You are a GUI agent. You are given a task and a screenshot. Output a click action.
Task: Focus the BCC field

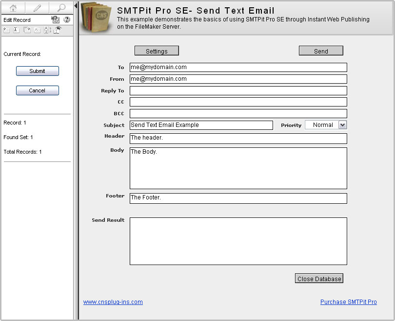[x=238, y=113]
